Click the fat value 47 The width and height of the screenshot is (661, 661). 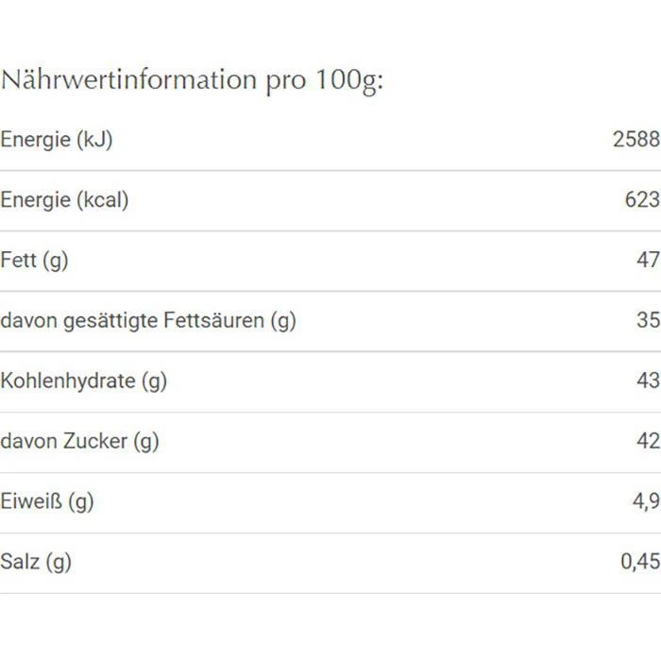[648, 260]
